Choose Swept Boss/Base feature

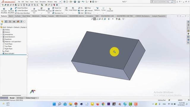pyautogui.click(x=21, y=8)
